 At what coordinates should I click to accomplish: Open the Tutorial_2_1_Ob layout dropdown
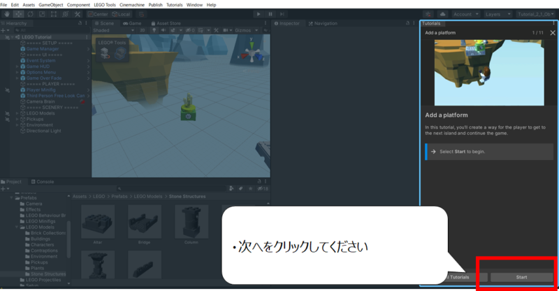(536, 14)
